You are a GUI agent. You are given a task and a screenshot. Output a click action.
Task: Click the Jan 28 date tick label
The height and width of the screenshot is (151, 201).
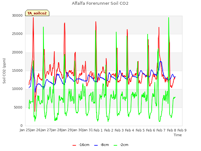(x=56, y=130)
